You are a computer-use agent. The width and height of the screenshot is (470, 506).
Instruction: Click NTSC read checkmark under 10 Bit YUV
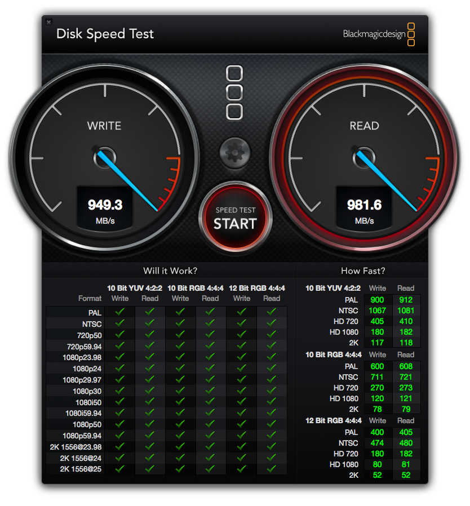150,323
